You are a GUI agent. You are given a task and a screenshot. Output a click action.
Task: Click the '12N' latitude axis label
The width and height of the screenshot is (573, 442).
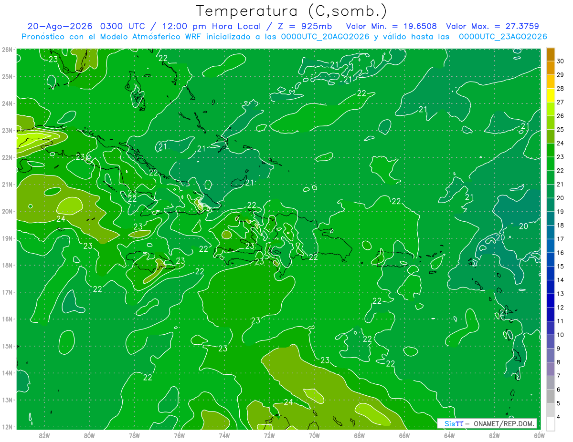coord(7,427)
